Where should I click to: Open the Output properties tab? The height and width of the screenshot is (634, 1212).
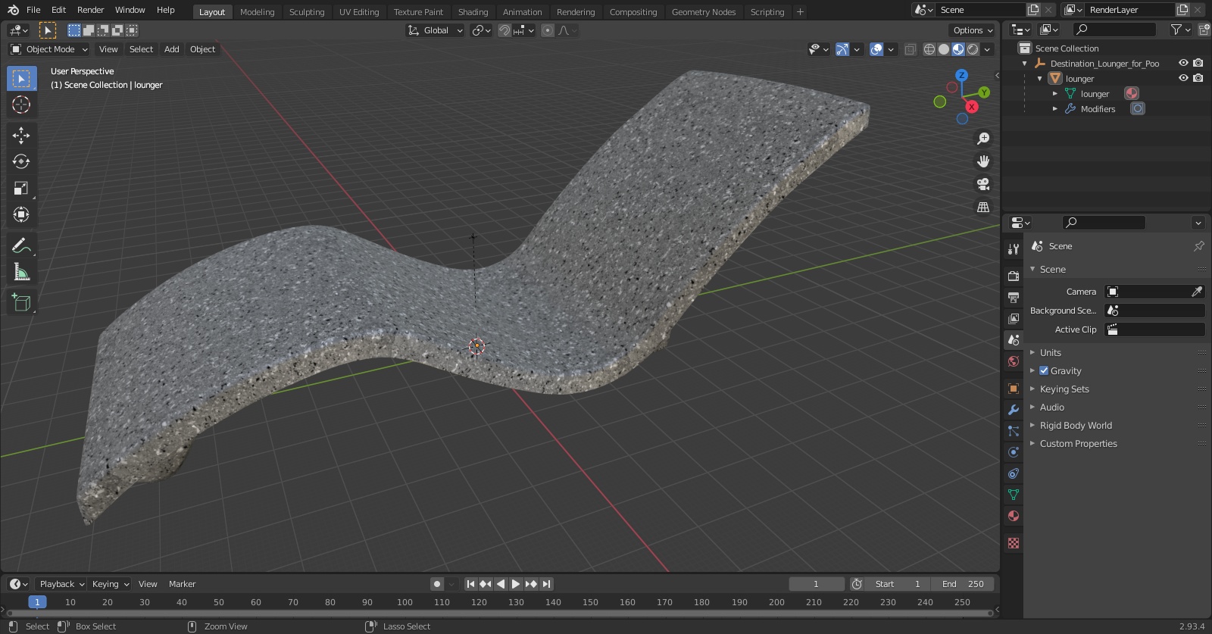(x=1014, y=297)
